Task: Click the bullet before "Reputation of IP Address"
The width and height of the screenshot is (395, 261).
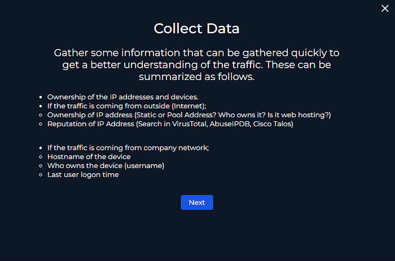Action: [41, 124]
